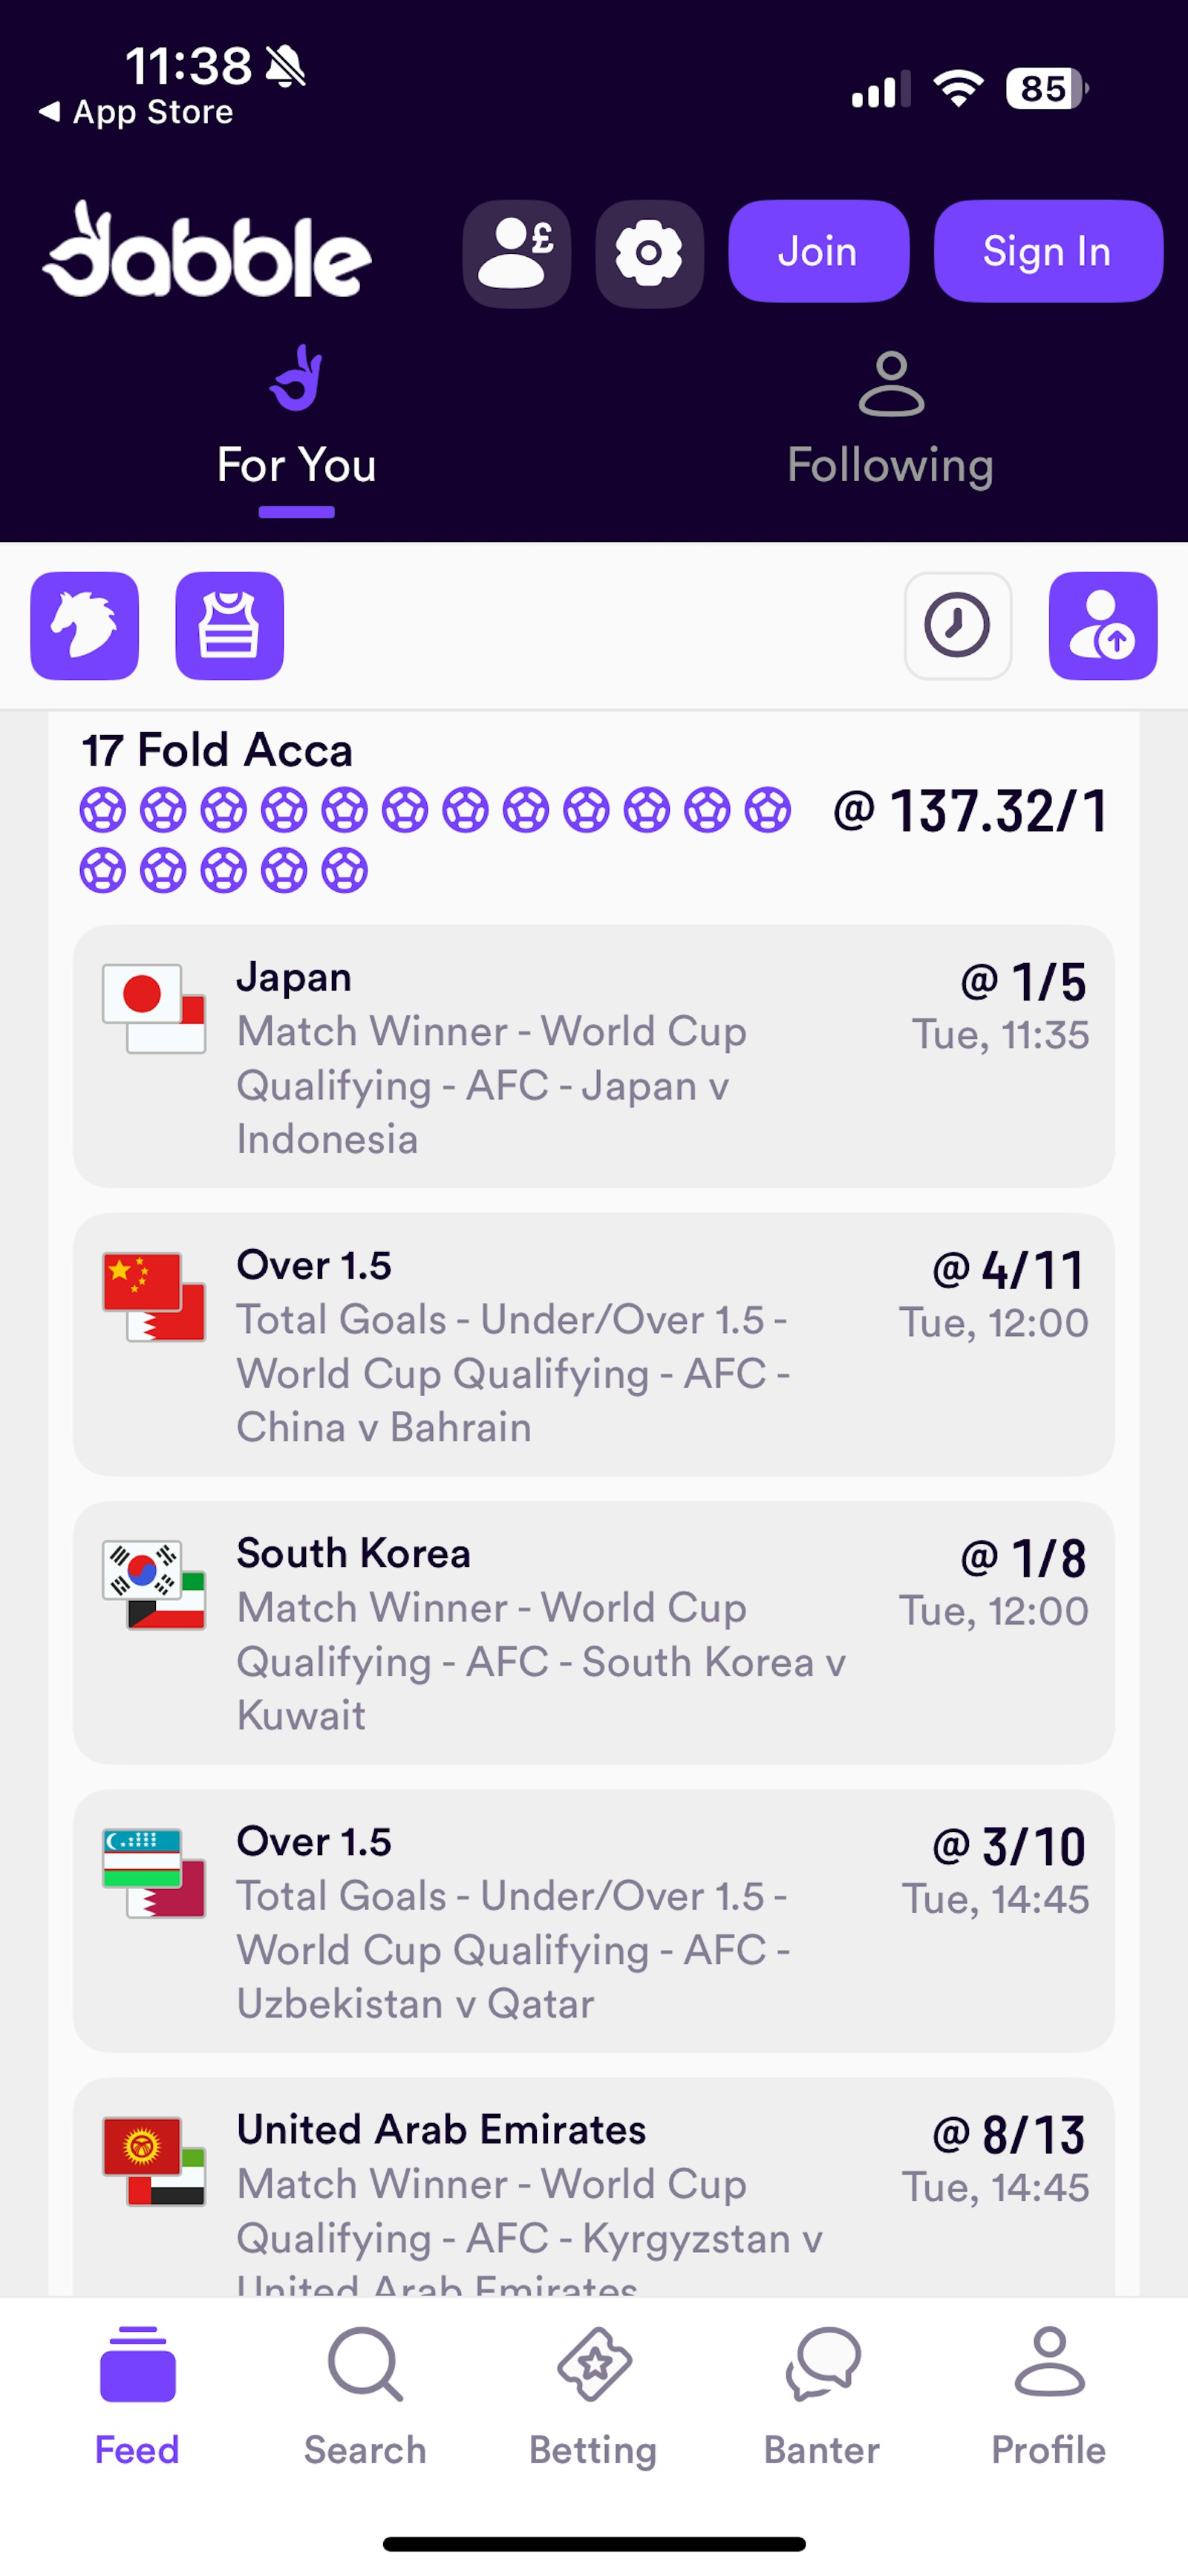The height and width of the screenshot is (2576, 1188).
Task: Tap the user upload share icon
Action: (x=1102, y=626)
